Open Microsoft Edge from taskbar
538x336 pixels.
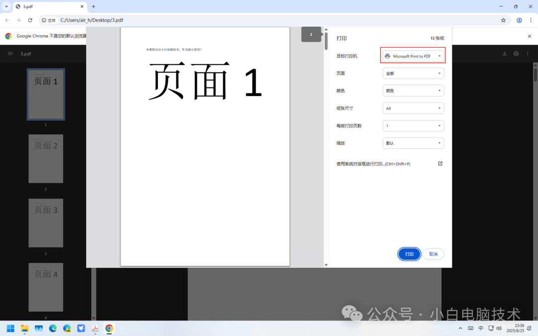[x=53, y=328]
